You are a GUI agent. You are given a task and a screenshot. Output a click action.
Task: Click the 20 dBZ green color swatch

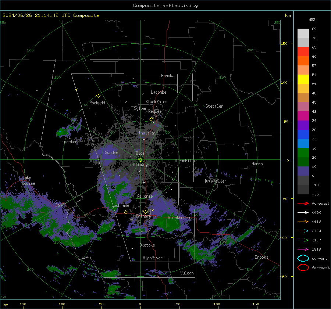point(303,153)
